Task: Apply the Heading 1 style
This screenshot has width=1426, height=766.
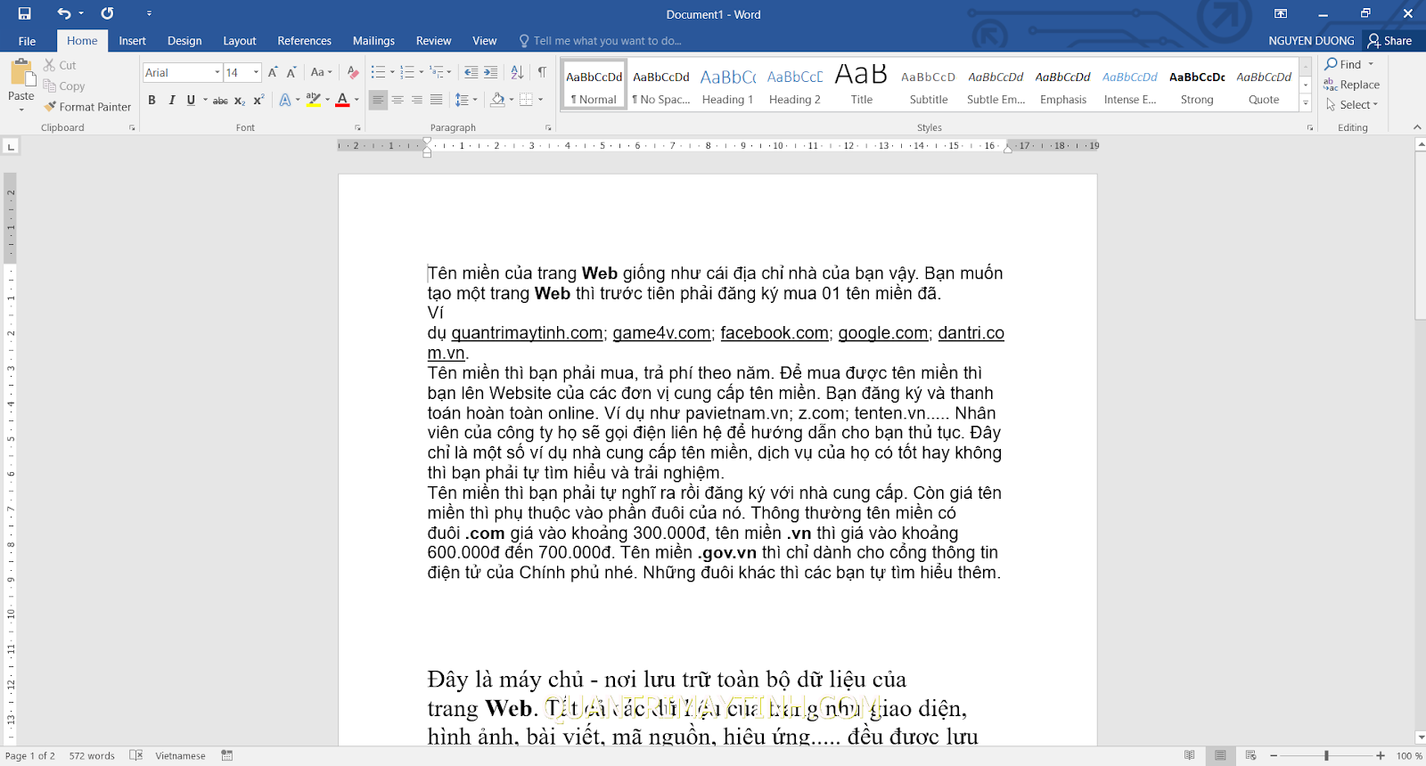Action: click(727, 86)
